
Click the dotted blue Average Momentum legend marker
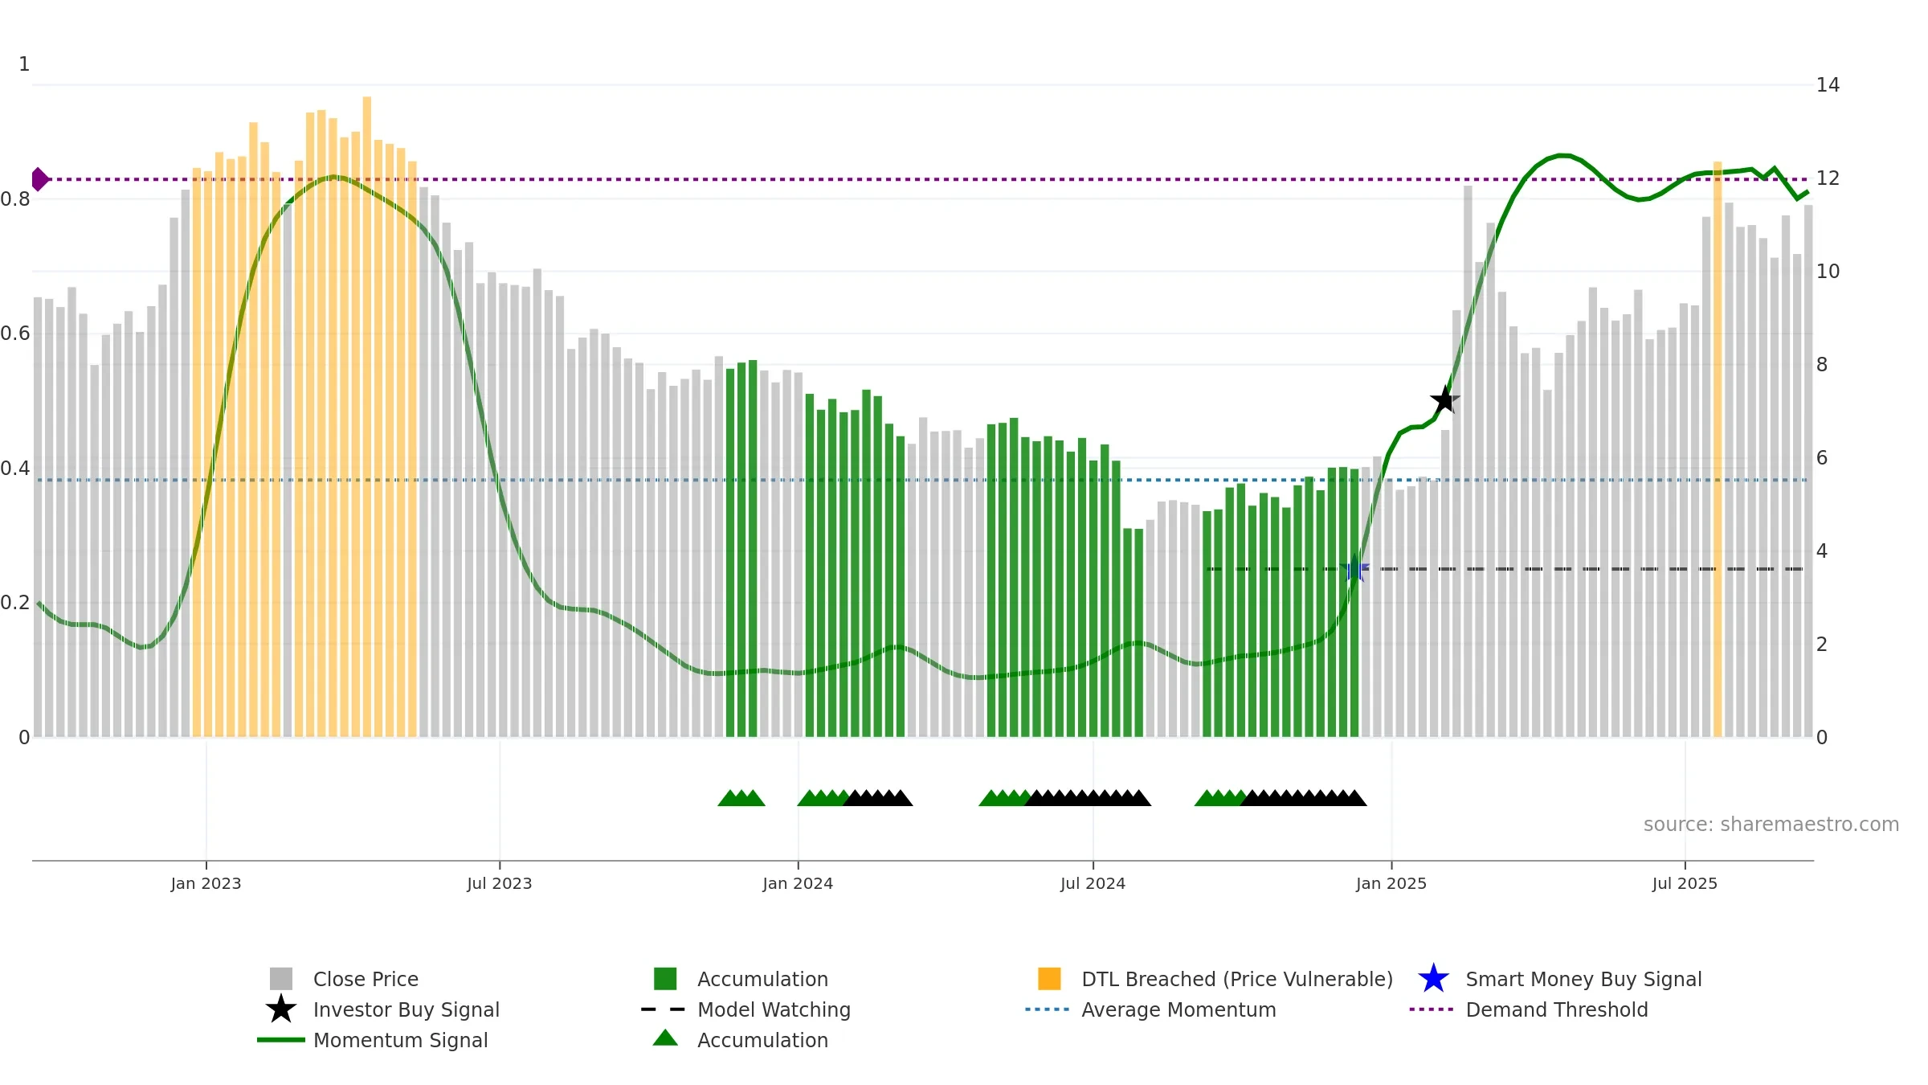tap(1048, 1009)
